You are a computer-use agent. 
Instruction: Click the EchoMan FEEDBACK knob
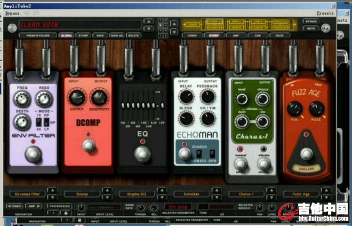pyautogui.click(x=208, y=97)
